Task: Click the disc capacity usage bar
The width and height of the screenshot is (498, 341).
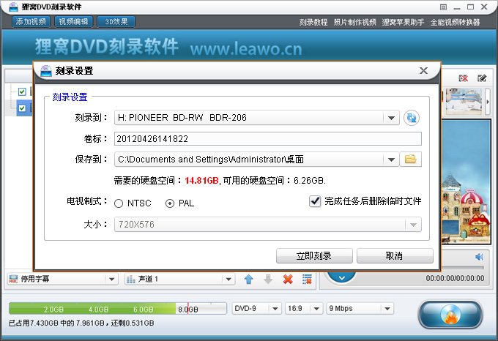Action: pos(118,308)
